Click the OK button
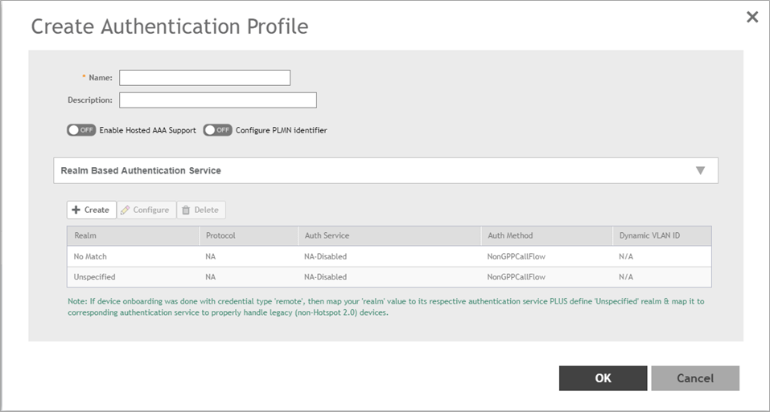This screenshot has height=412, width=770. (603, 378)
